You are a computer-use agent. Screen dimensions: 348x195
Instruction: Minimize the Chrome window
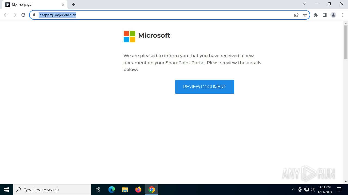click(317, 4)
